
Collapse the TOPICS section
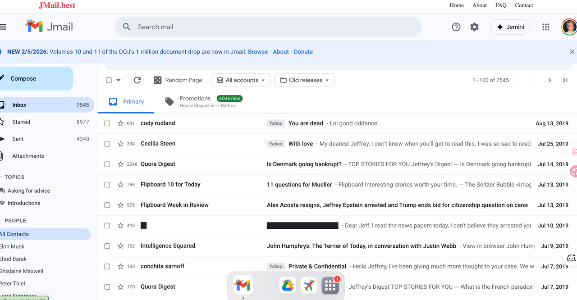coord(13,177)
